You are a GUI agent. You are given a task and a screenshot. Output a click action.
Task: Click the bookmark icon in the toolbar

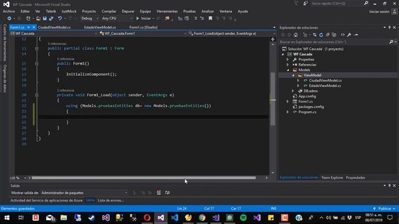coord(211,18)
